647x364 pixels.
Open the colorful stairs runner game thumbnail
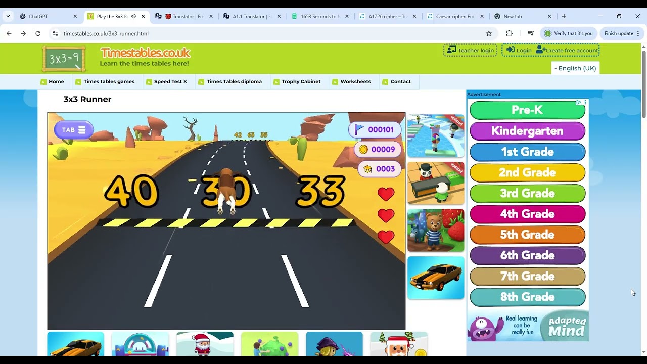click(436, 136)
